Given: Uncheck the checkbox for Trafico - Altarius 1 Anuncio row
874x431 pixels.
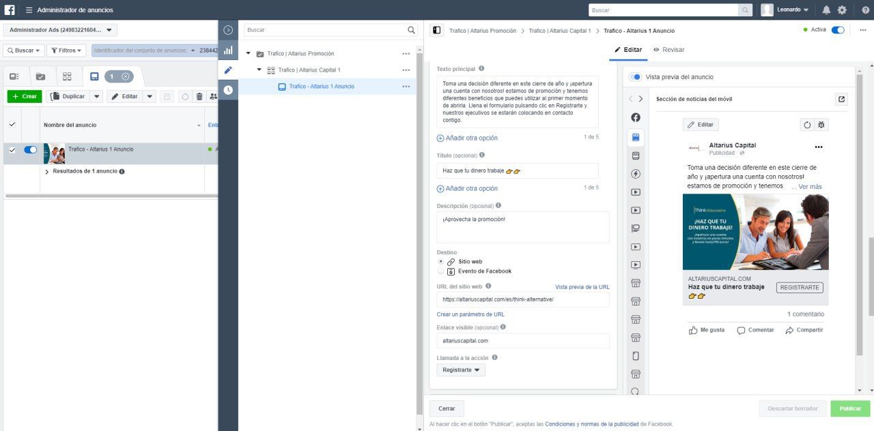Looking at the screenshot, I should coord(12,150).
